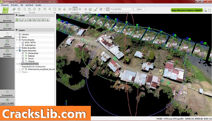Viewport: 212px width, 121px height.
Task: Click the Asignar button
Action: point(139,9)
